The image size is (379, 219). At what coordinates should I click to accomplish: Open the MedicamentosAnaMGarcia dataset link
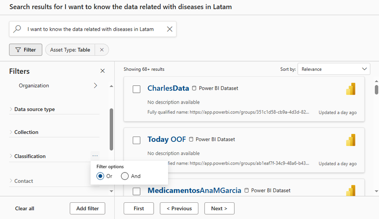(194, 191)
